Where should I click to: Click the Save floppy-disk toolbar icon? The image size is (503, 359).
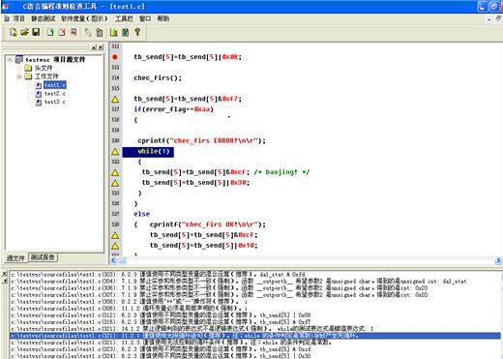(36, 32)
